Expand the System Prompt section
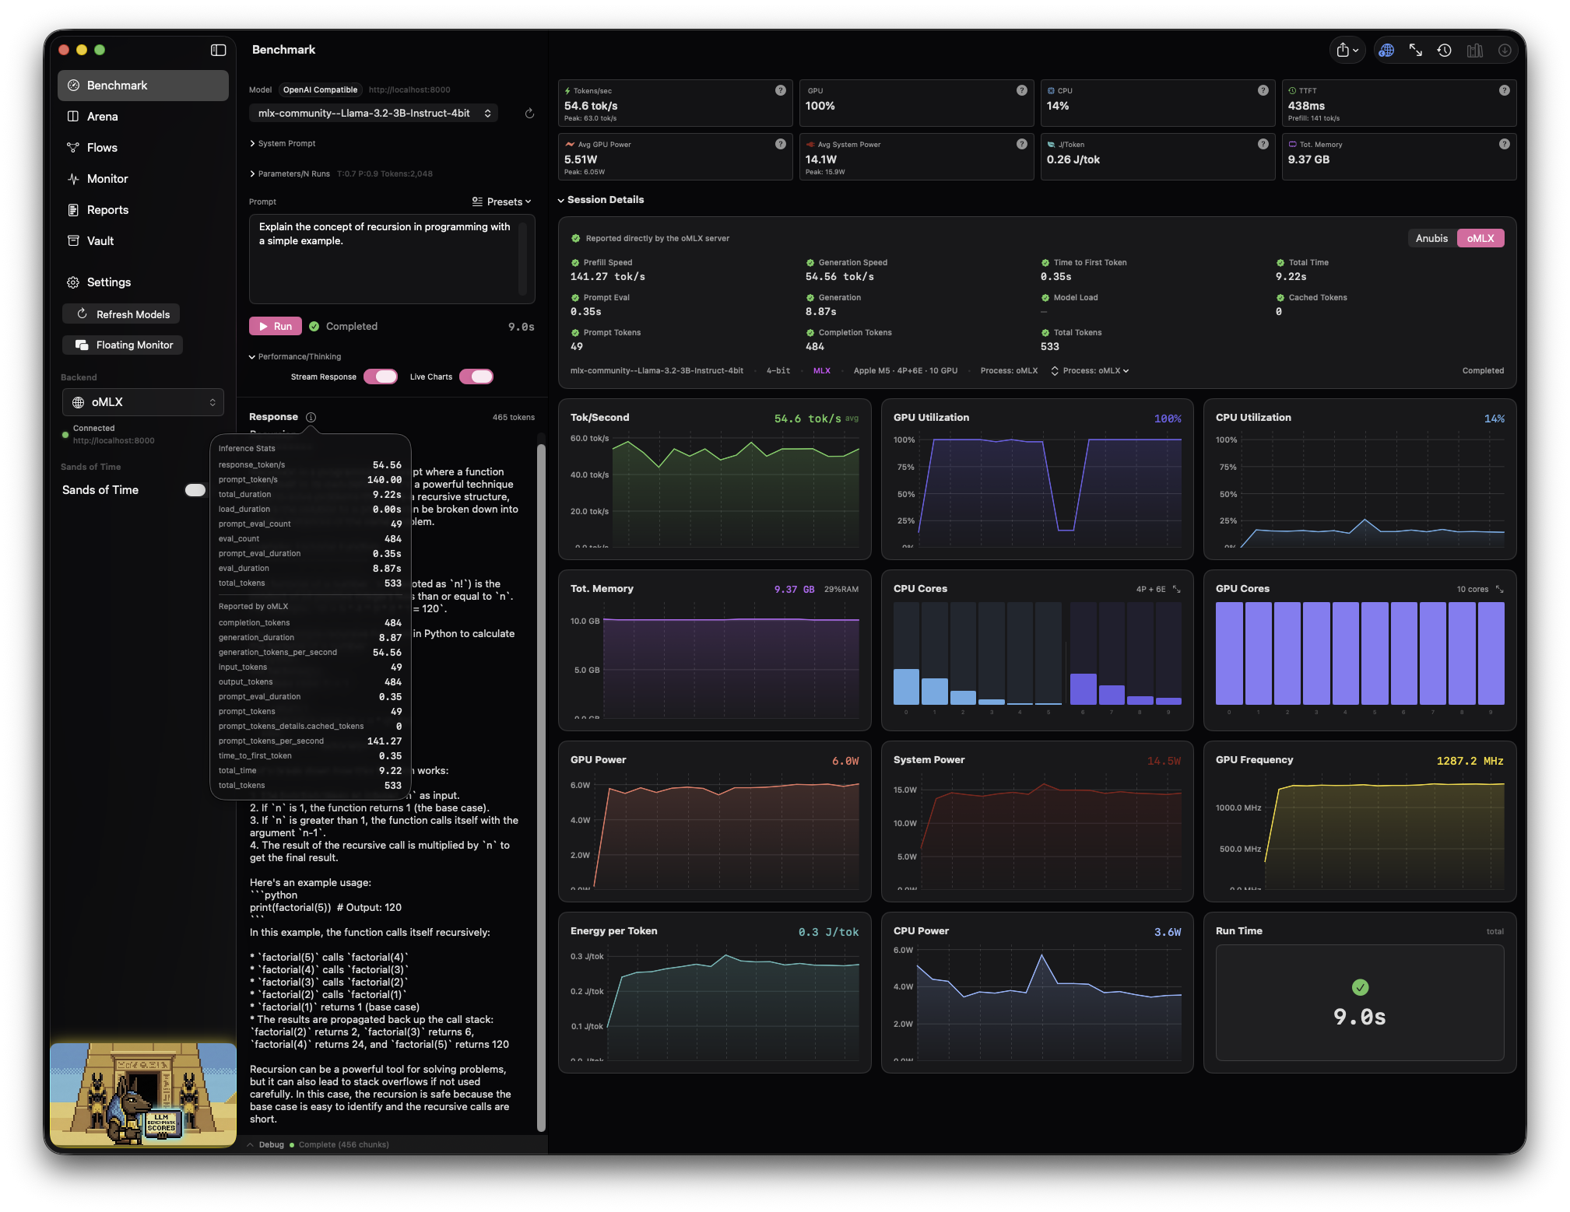1570x1212 pixels. pos(283,144)
